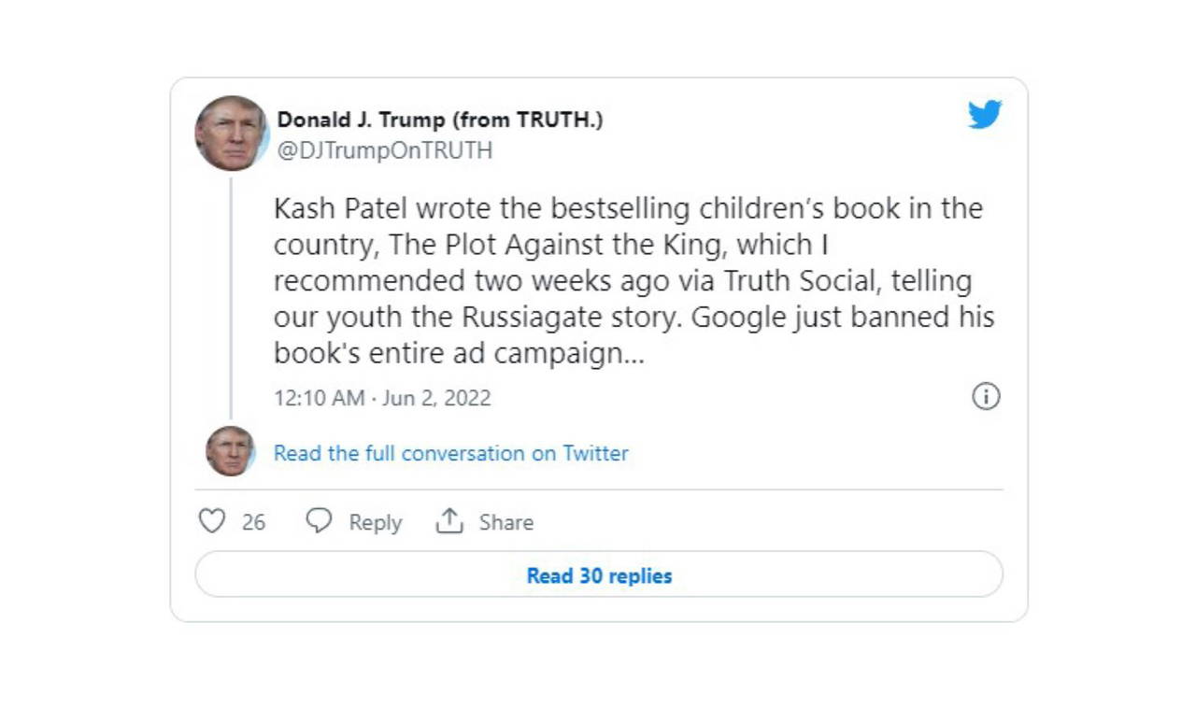The height and width of the screenshot is (708, 1196).
Task: Click the phrase Google just banned his
Action: click(841, 318)
